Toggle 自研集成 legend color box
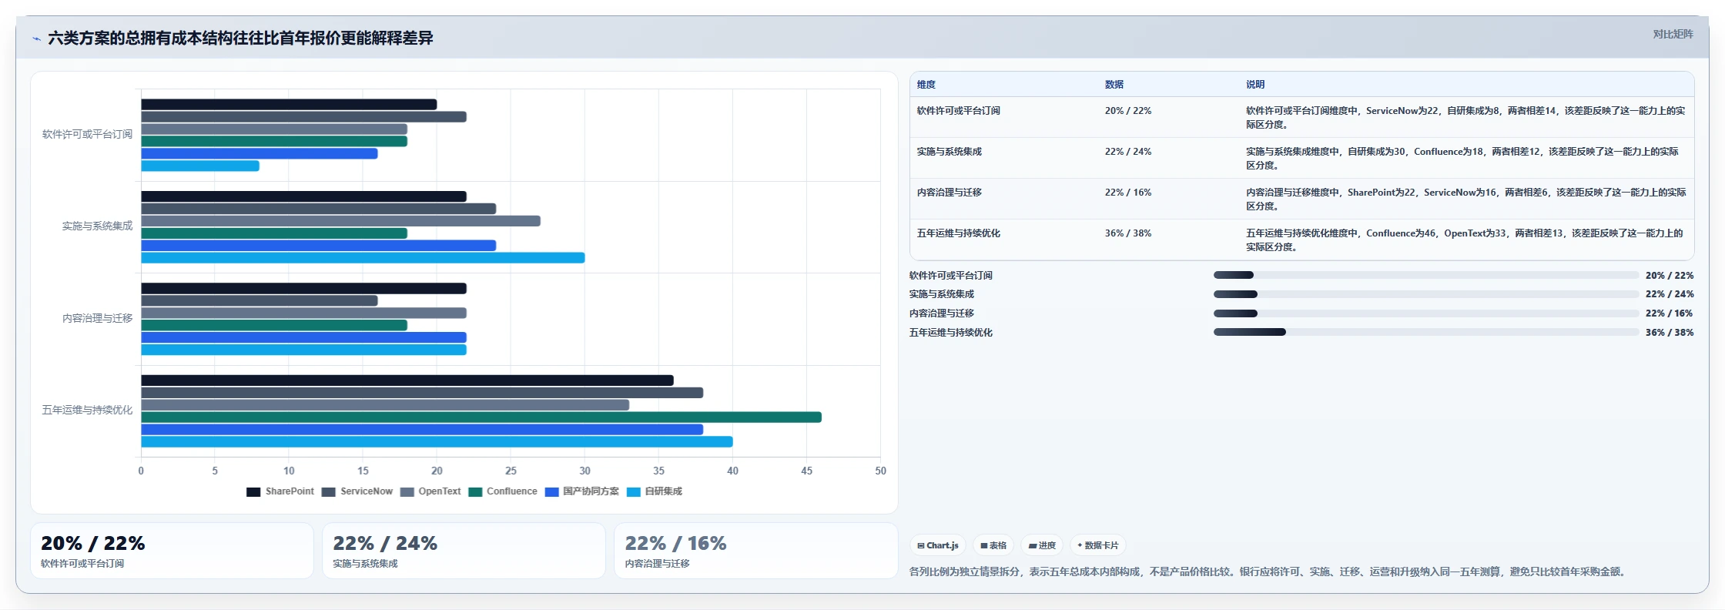This screenshot has width=1725, height=610. coord(634,492)
